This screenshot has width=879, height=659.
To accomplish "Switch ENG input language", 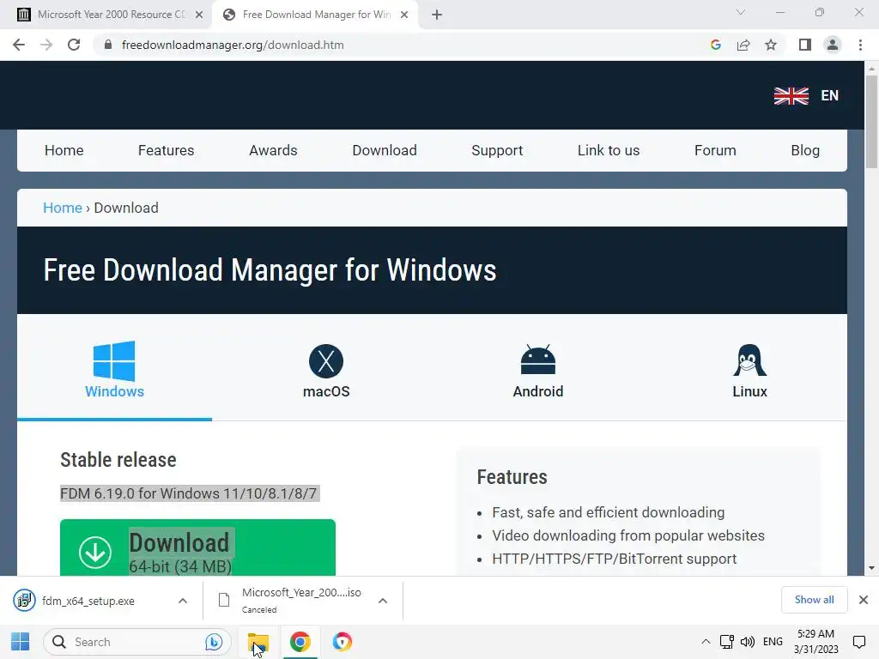I will point(773,642).
